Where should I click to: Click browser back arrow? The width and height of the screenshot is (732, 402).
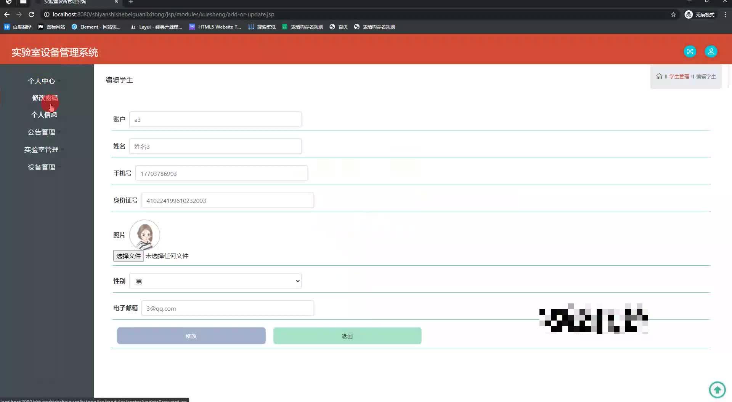pos(6,14)
